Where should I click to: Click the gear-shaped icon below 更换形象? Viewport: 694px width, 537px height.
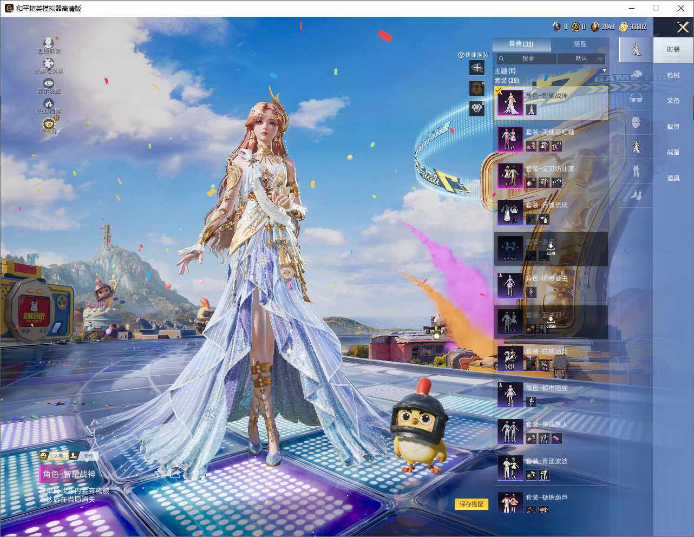(49, 63)
